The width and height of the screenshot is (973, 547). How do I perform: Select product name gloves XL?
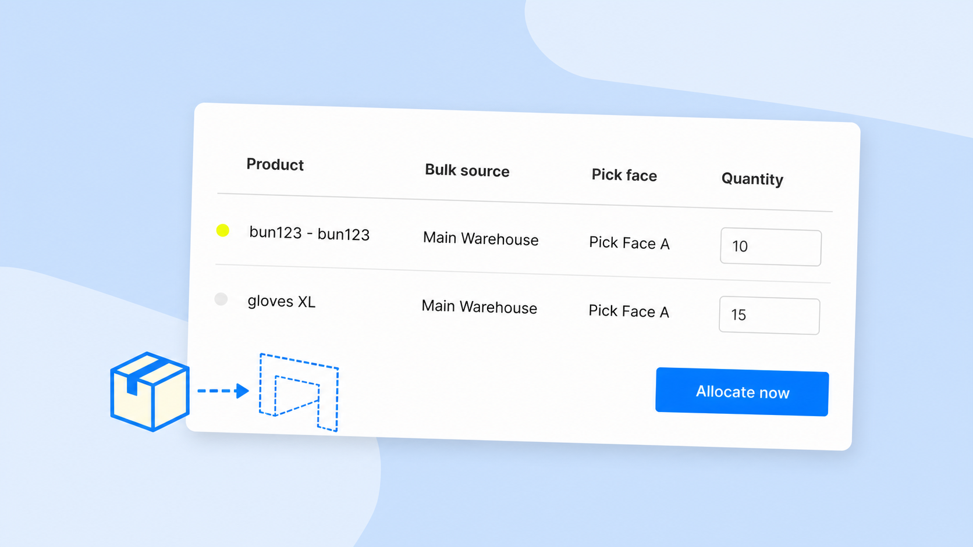[x=281, y=301]
